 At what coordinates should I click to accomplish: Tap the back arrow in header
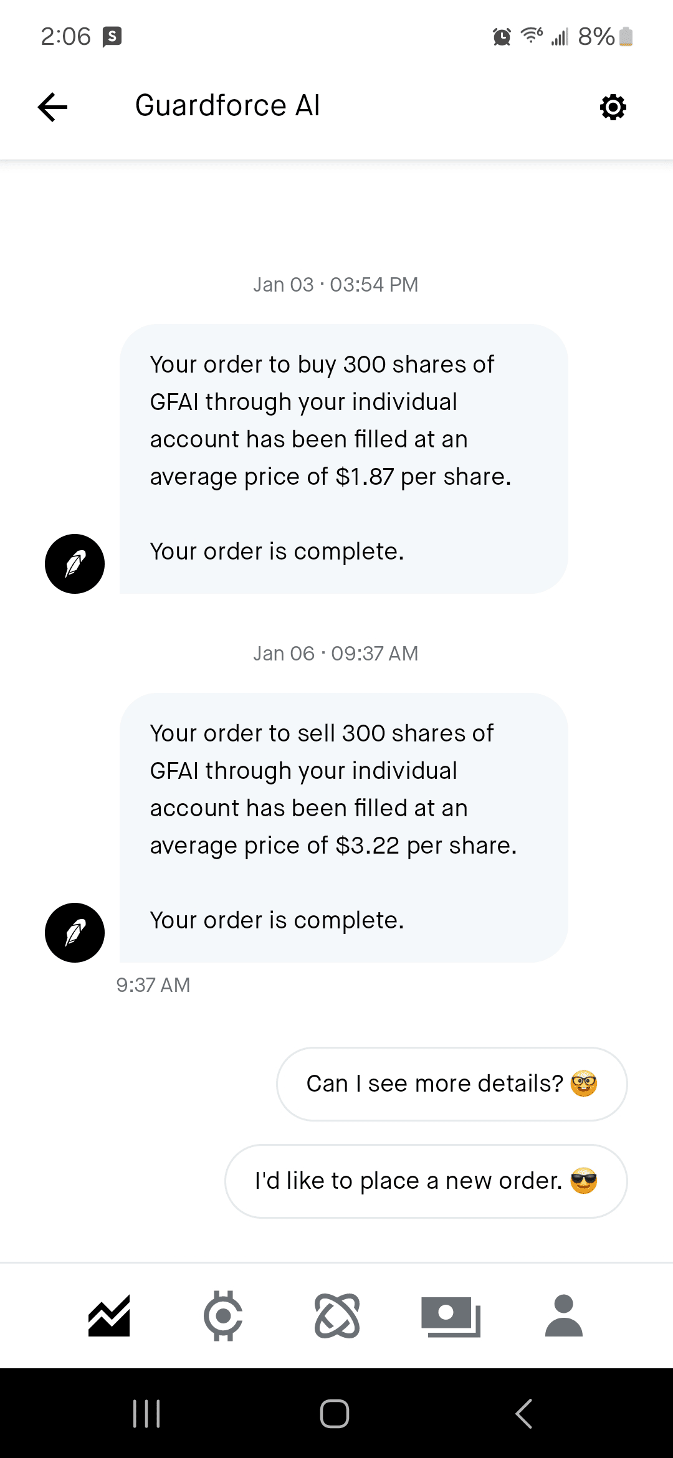(x=53, y=107)
